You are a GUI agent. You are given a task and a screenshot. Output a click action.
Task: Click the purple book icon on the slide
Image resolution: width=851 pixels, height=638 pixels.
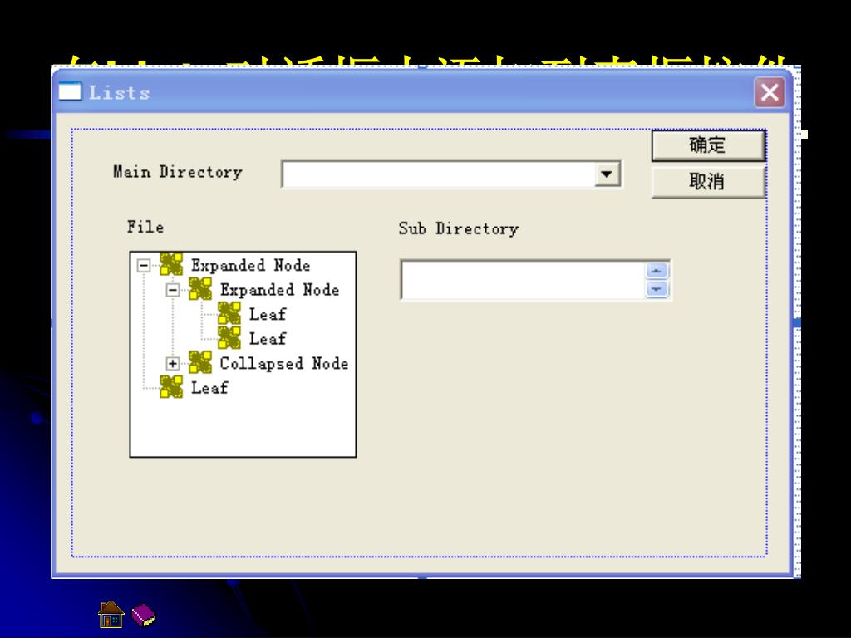tap(143, 616)
